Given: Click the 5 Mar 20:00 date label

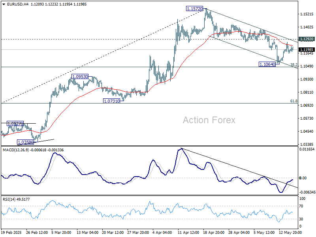Looking at the screenshot, I should point(61,232).
